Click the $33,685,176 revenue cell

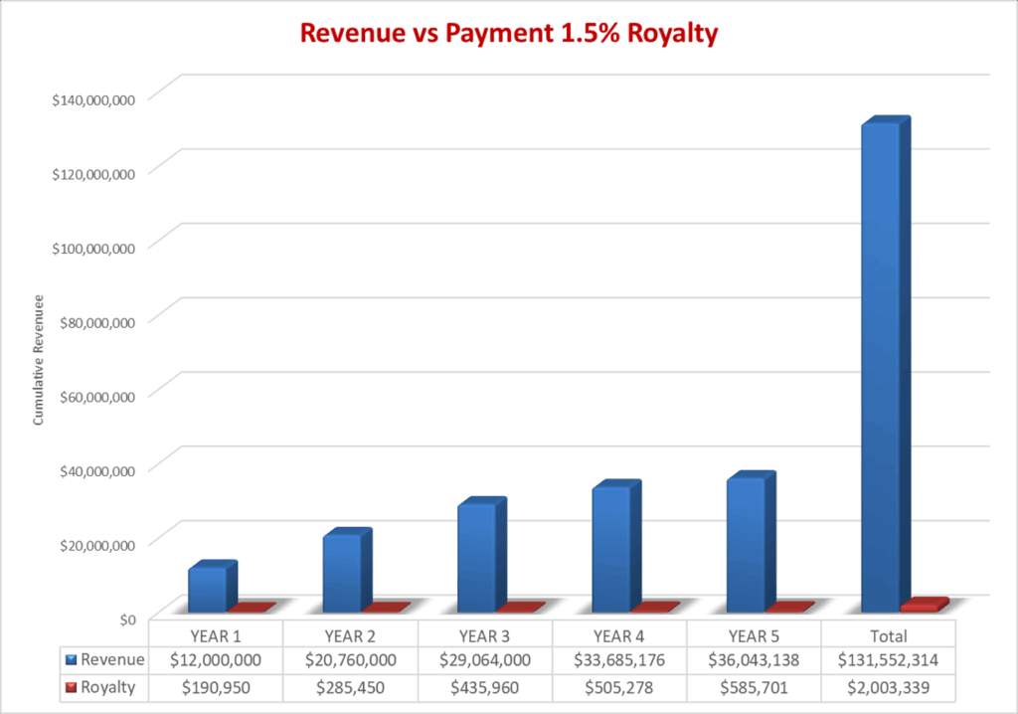618,659
